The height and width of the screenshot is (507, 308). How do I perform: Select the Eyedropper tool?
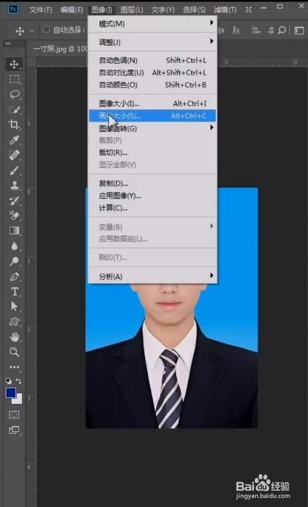pyautogui.click(x=14, y=140)
